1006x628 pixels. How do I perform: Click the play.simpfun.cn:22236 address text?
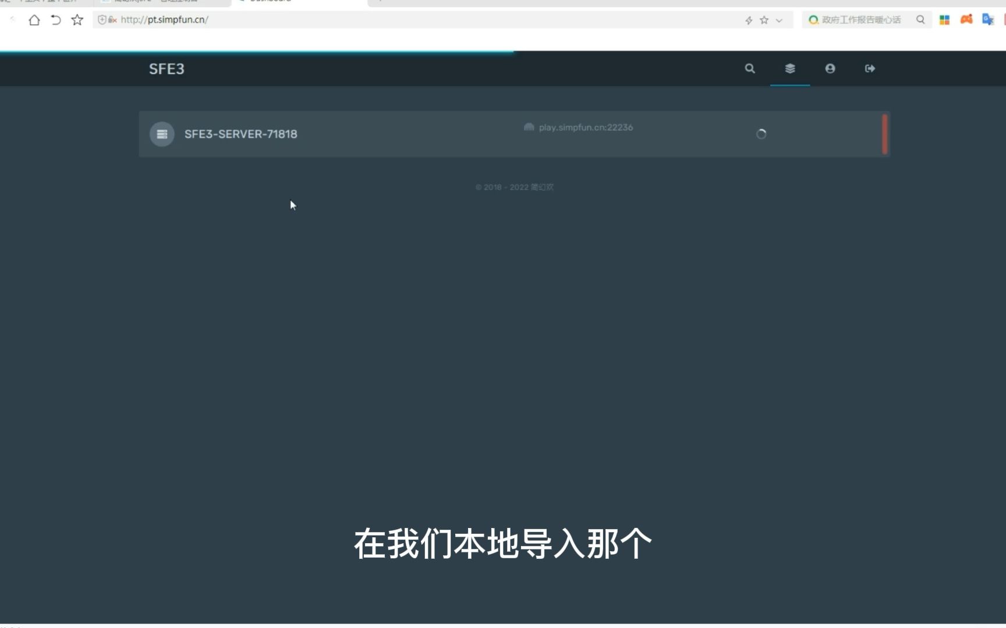pos(586,127)
